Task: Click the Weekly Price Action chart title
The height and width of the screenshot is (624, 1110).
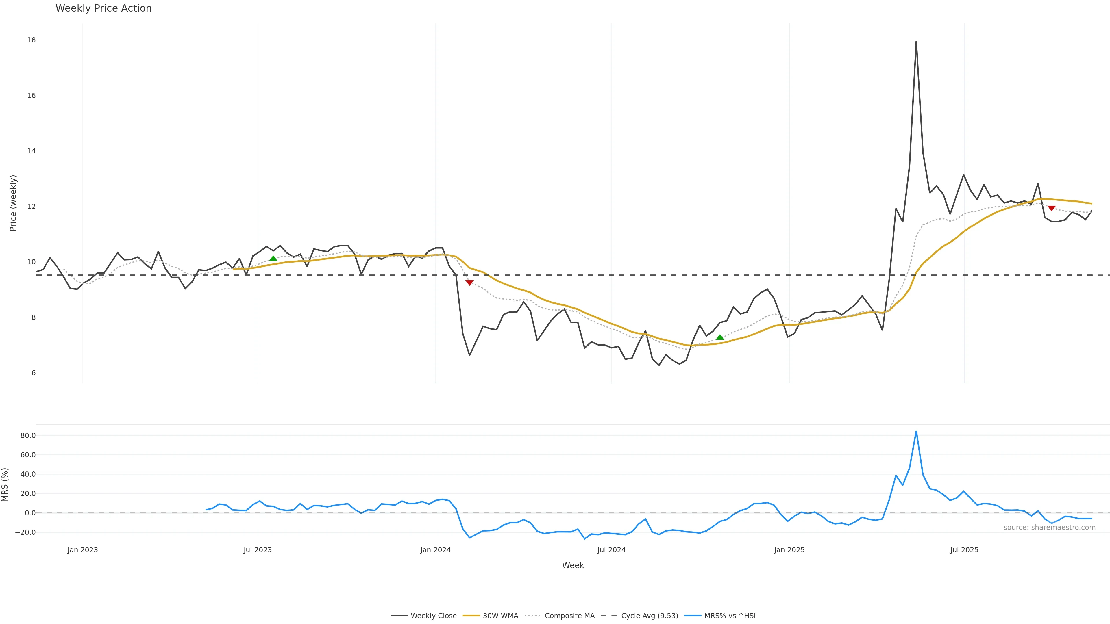Action: click(103, 8)
